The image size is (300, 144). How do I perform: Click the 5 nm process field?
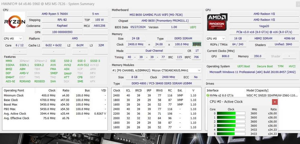pyautogui.click(x=95, y=14)
